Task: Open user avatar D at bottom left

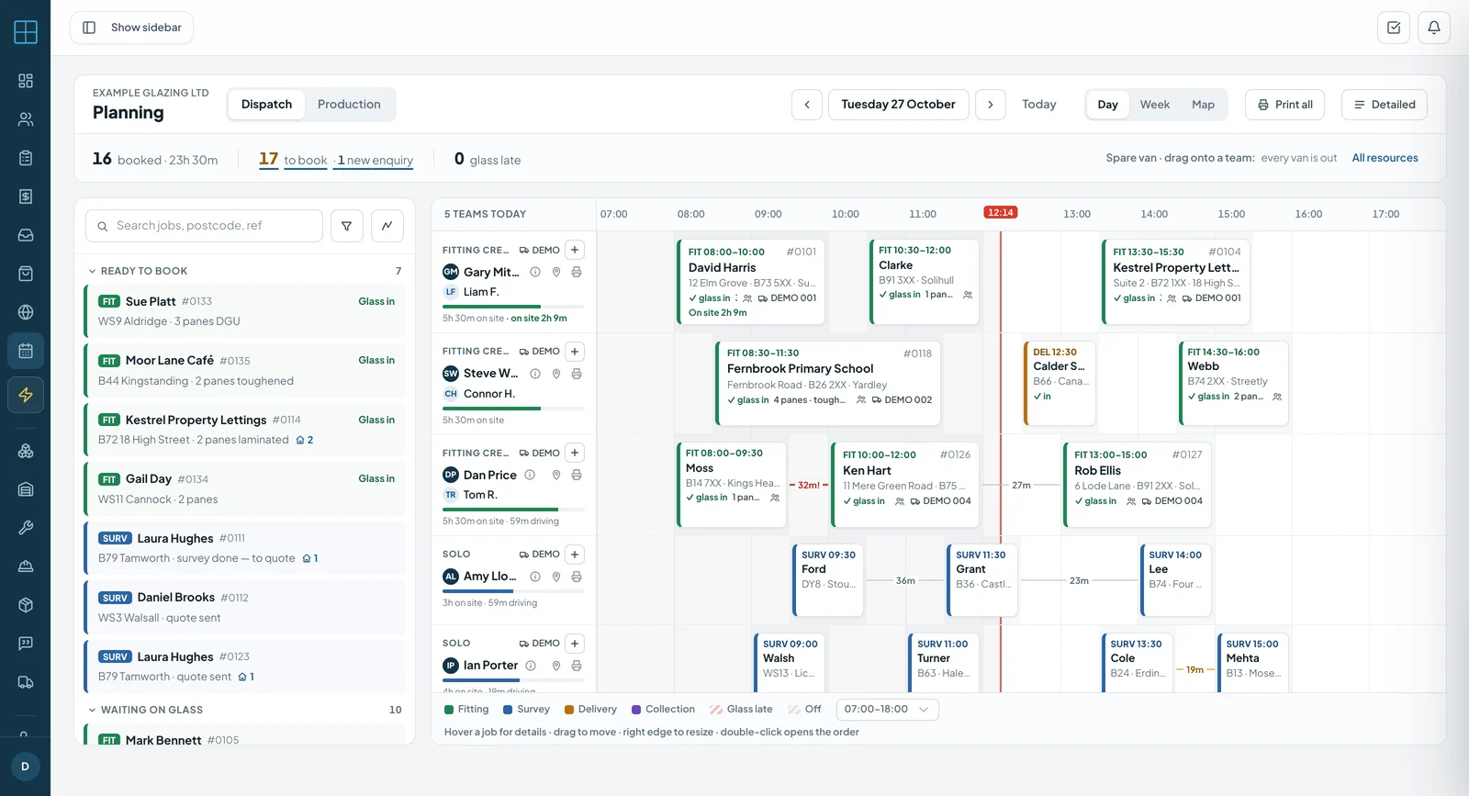Action: (x=26, y=767)
